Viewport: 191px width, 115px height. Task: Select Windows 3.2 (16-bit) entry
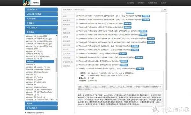point(34,59)
